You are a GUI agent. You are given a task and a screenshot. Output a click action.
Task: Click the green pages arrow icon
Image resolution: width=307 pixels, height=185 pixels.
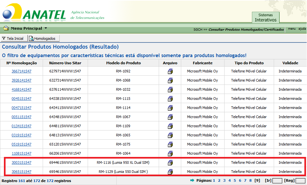click(192, 180)
